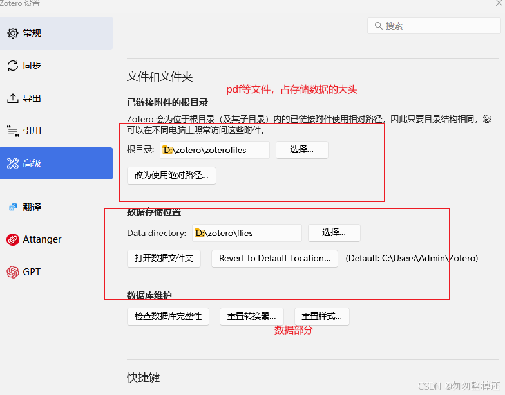Open the 导出 settings section

tap(57, 98)
